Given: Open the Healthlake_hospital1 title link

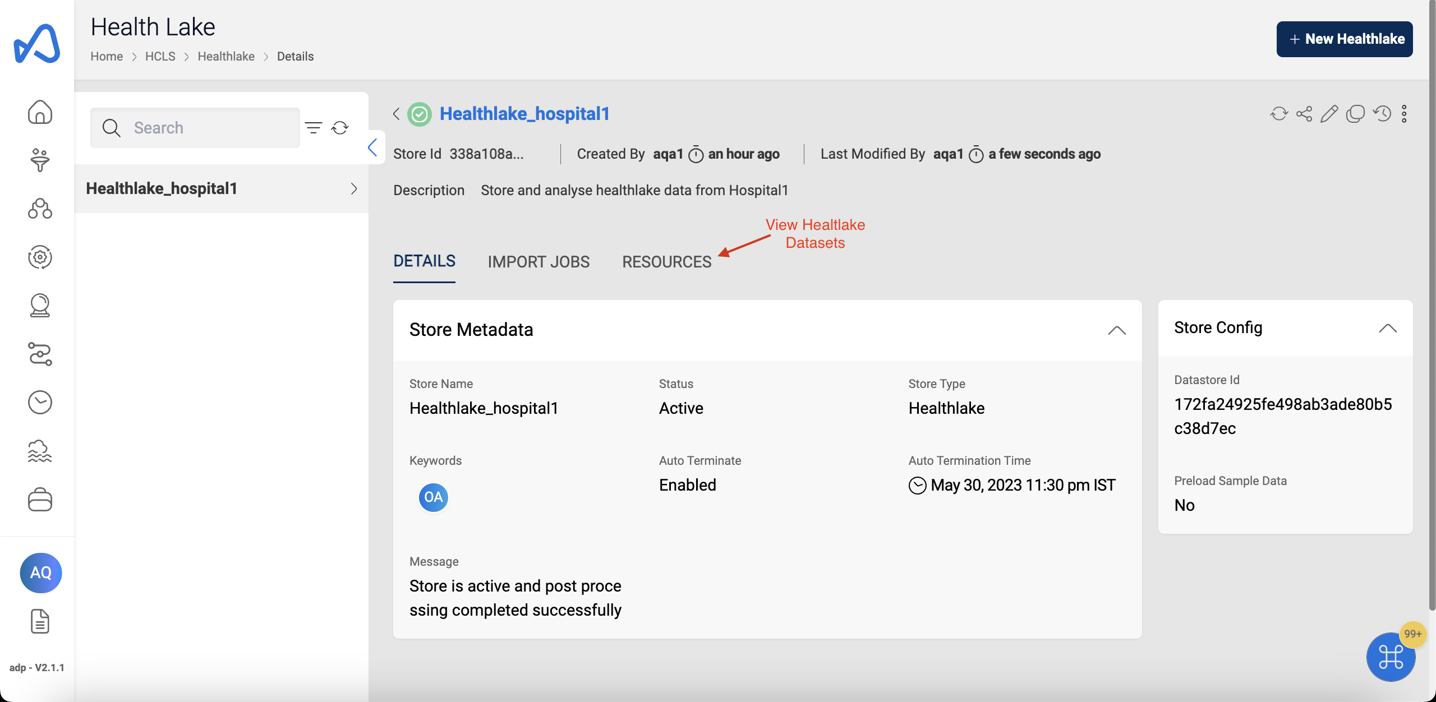Looking at the screenshot, I should (x=524, y=114).
